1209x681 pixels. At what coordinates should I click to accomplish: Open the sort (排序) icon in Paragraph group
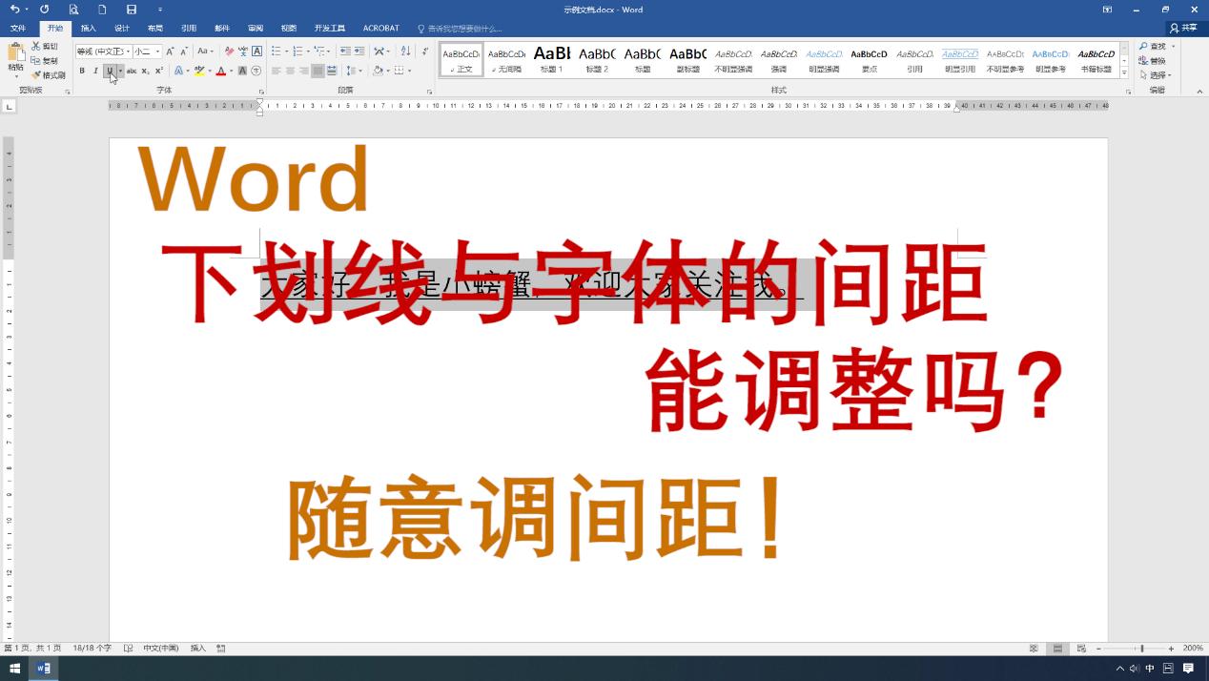pos(405,52)
